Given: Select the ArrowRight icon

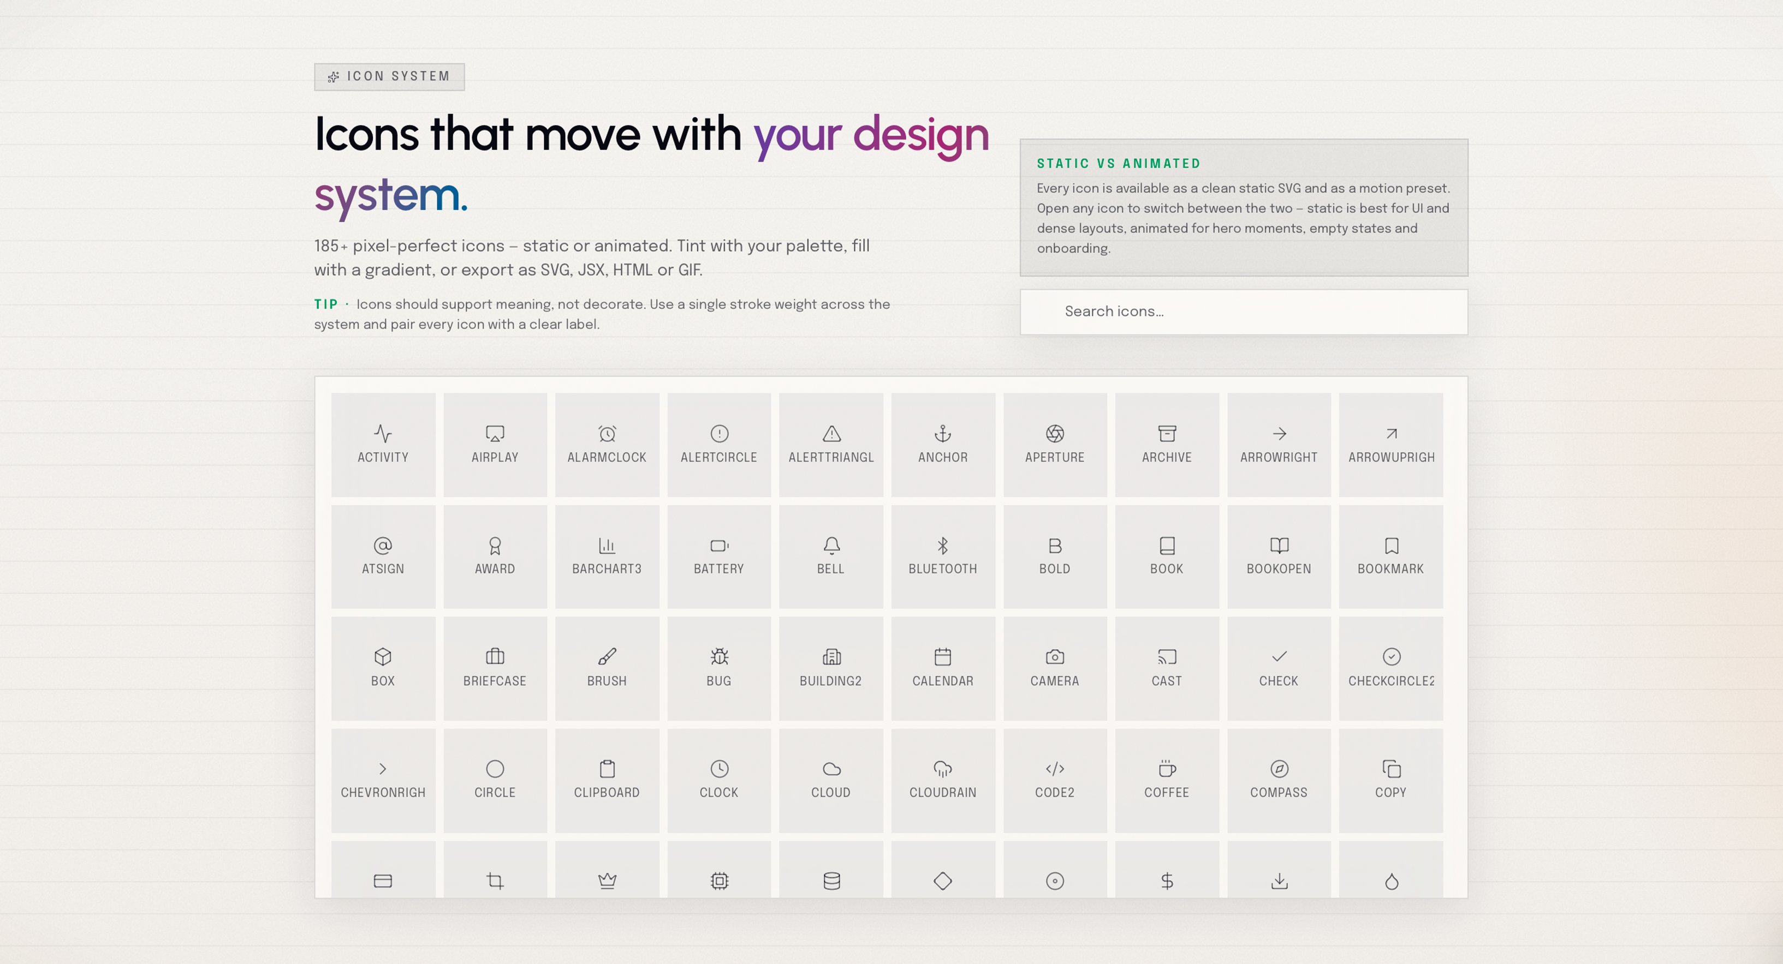Looking at the screenshot, I should point(1279,445).
